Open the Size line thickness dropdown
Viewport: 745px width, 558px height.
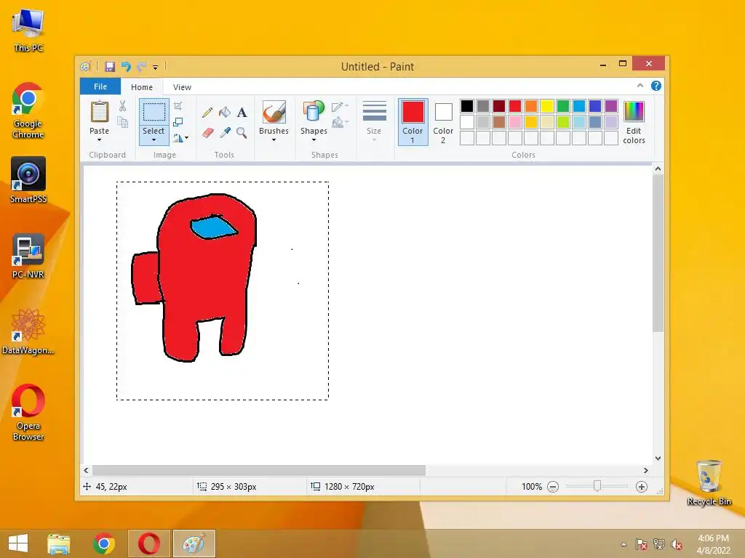pos(374,121)
